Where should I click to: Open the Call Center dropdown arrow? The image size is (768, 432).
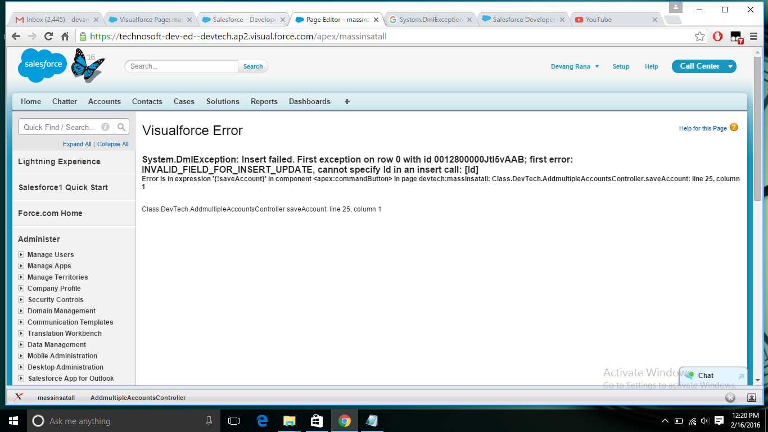pyautogui.click(x=729, y=66)
